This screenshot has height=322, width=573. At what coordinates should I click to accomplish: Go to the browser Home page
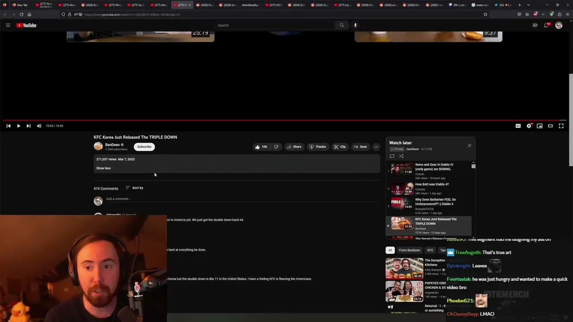30,14
